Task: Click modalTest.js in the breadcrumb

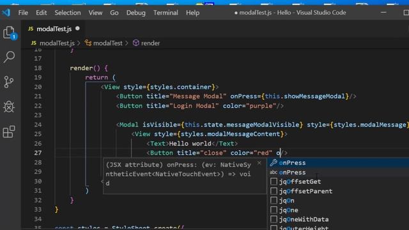Action: pyautogui.click(x=57, y=43)
